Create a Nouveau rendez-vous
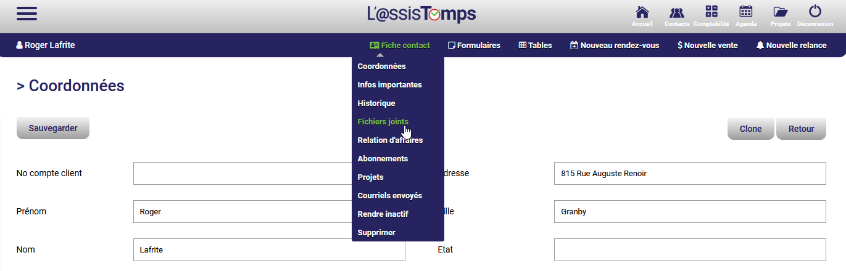The width and height of the screenshot is (846, 271). 615,45
